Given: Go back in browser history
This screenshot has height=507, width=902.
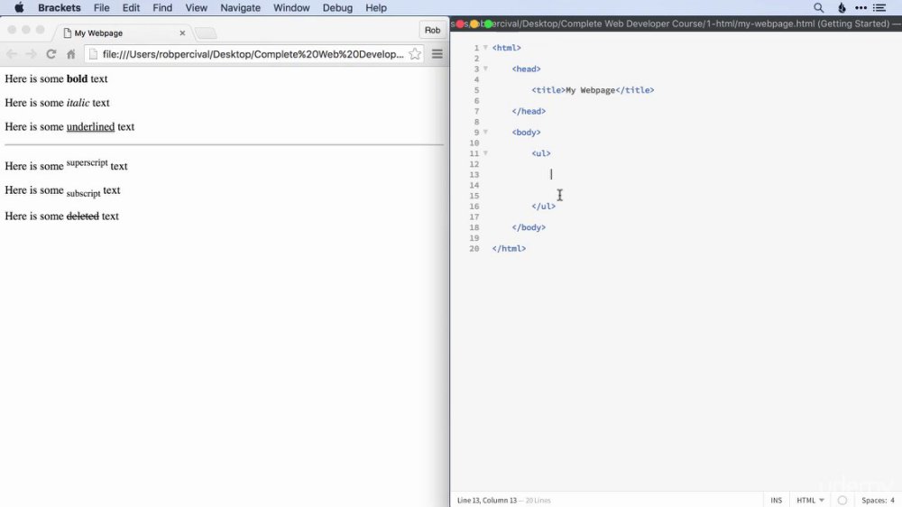Looking at the screenshot, I should [12, 54].
